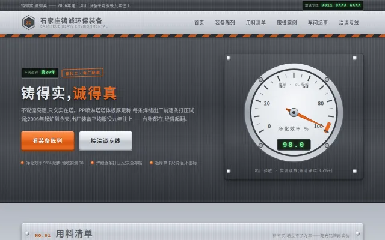Image resolution: width=385 pixels, height=240 pixels.
Task: Click the 看装备陈列 orange button
Action: pyautogui.click(x=48, y=141)
